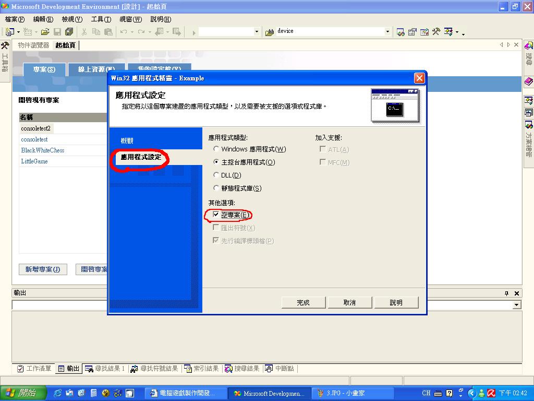Open the consoletest project link
The image size is (534, 401).
tap(34, 139)
